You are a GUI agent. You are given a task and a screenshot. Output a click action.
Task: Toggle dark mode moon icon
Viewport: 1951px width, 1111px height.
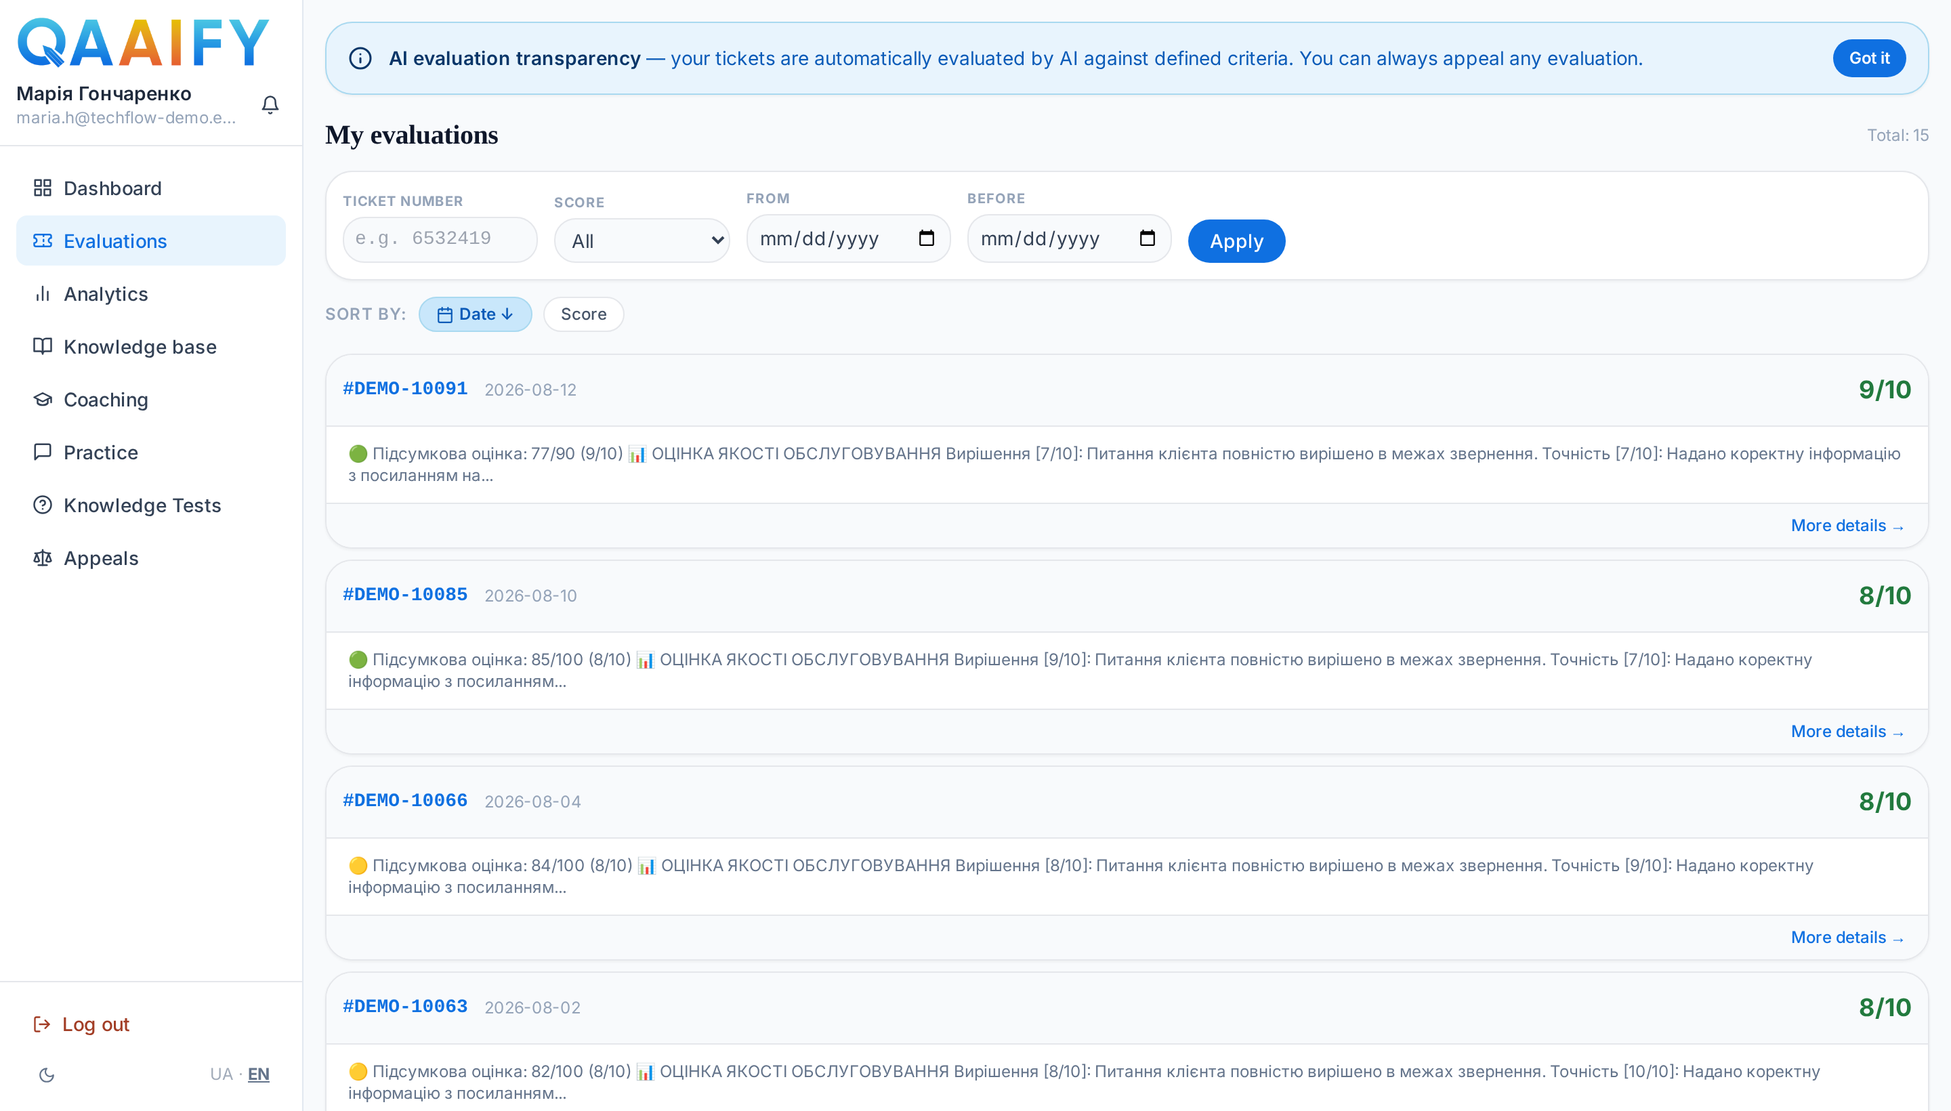[x=47, y=1074]
